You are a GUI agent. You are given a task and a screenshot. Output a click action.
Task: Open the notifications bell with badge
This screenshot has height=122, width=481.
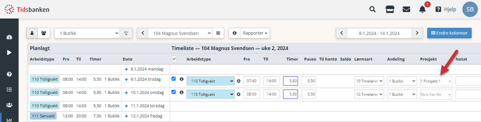point(423,9)
